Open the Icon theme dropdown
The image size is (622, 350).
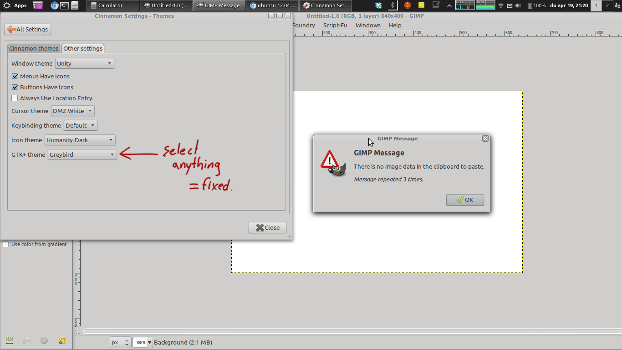[x=80, y=140]
